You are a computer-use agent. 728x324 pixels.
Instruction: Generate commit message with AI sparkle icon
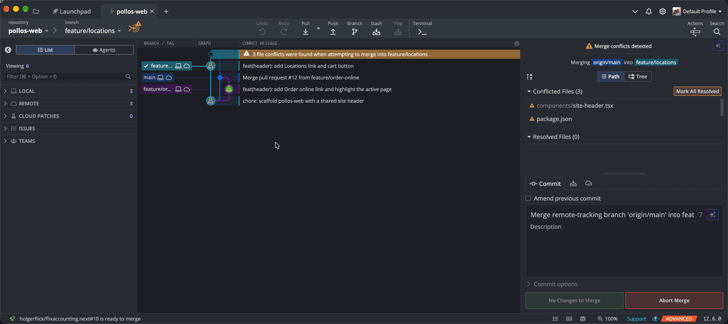[x=713, y=215]
